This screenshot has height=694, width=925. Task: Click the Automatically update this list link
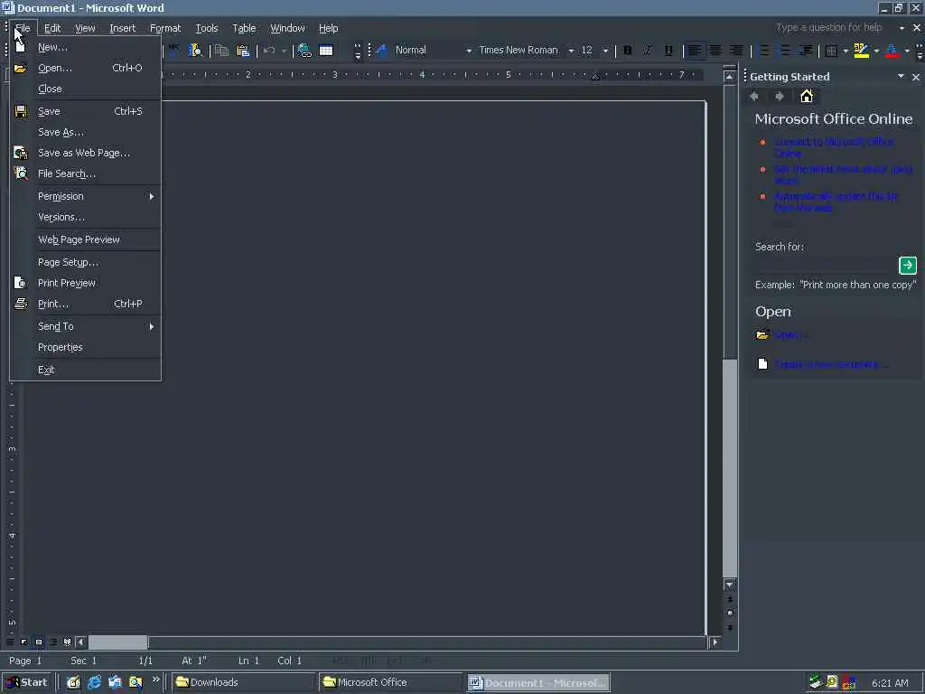point(836,202)
